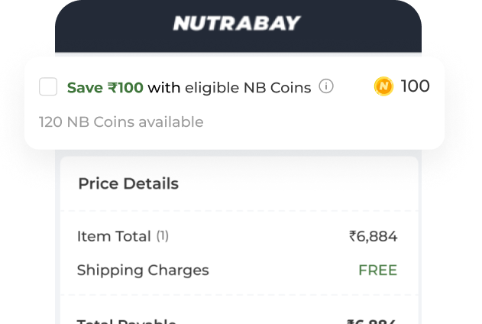482x324 pixels.
Task: Click "120 NB Coins available" text
Action: (121, 122)
